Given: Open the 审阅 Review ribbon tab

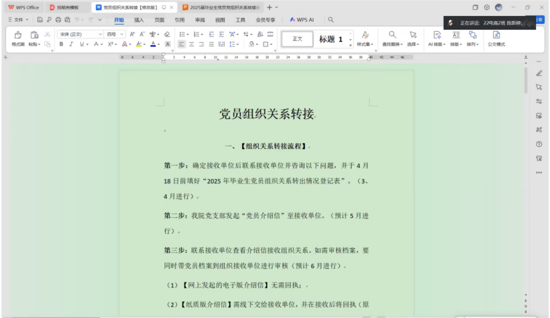Looking at the screenshot, I should point(200,20).
